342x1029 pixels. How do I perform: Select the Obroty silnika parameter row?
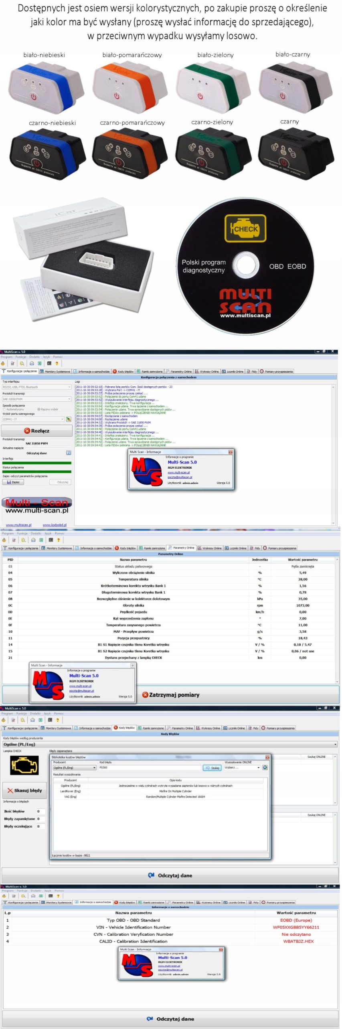(x=168, y=605)
